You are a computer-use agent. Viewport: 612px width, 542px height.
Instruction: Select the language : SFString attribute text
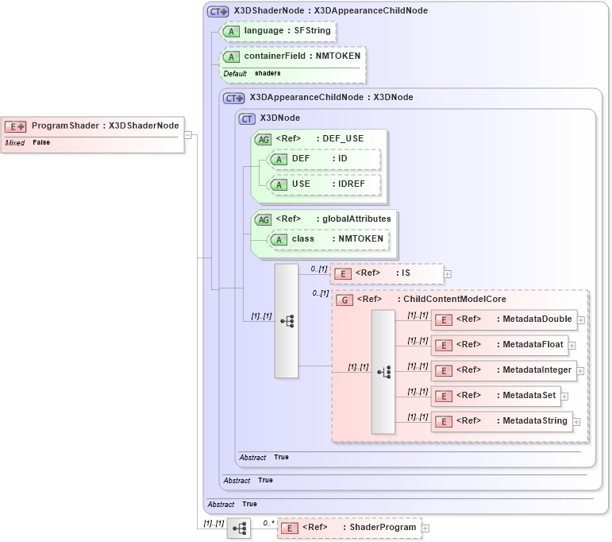tap(287, 30)
